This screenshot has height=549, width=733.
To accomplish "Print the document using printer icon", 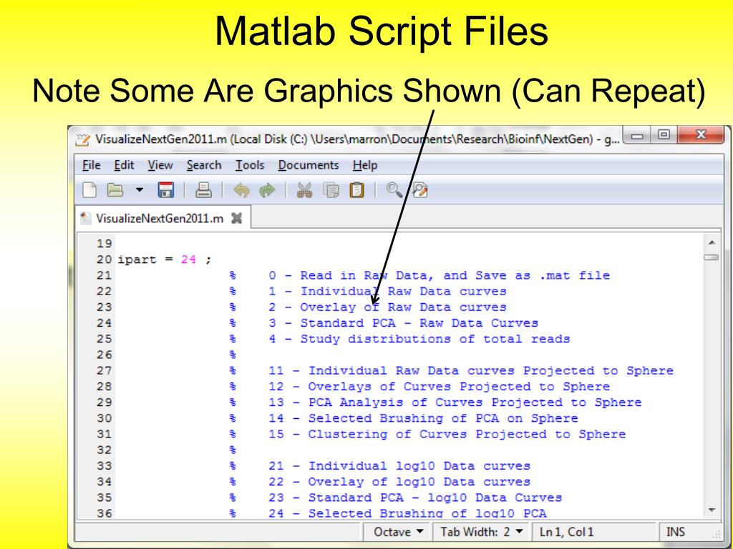I will pos(203,190).
